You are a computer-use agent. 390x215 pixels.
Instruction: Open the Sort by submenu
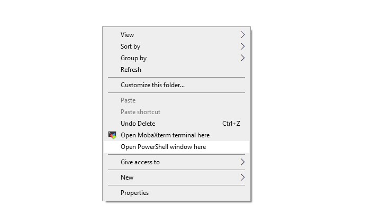pos(130,46)
